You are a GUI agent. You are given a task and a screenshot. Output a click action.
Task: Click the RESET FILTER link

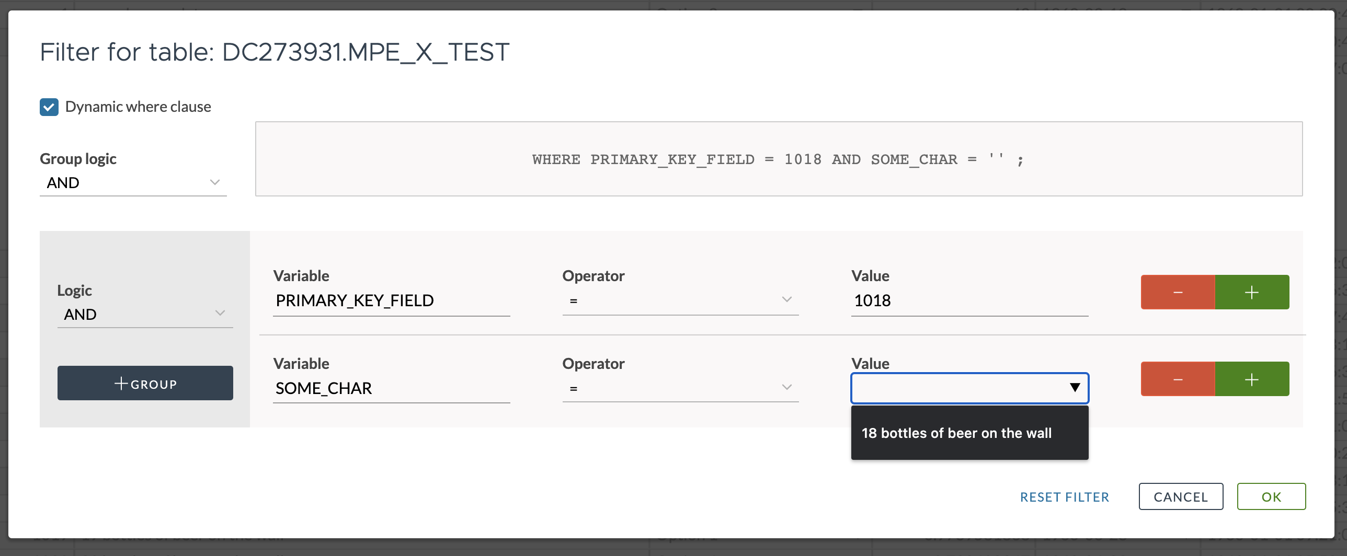point(1065,497)
